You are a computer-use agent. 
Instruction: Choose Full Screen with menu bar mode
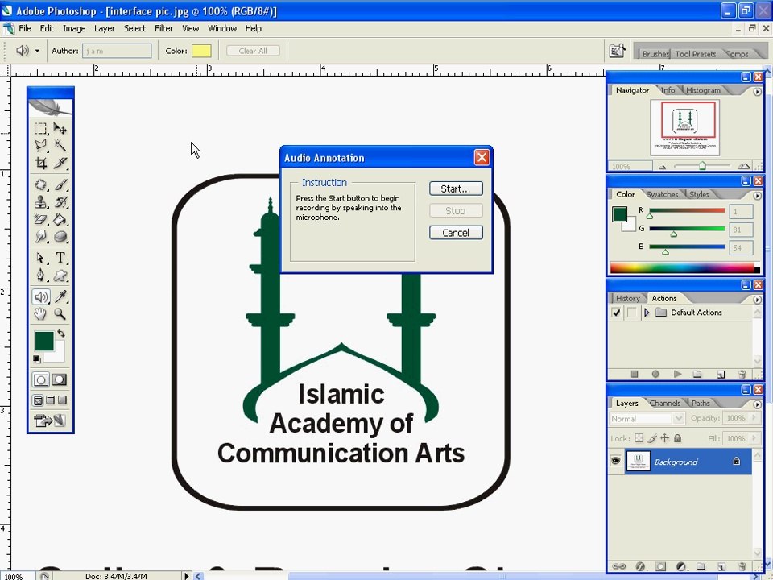(x=50, y=400)
